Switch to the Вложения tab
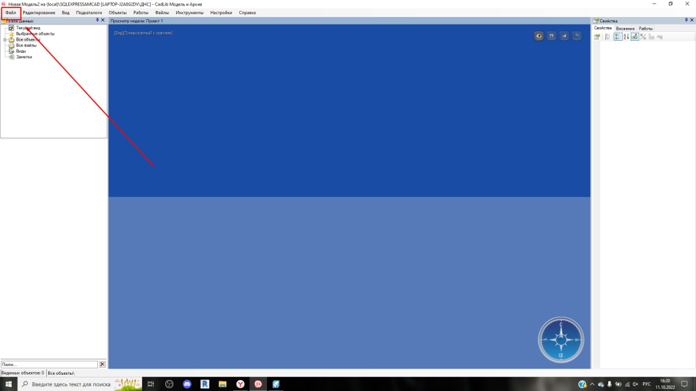The width and height of the screenshot is (696, 391). click(x=625, y=29)
